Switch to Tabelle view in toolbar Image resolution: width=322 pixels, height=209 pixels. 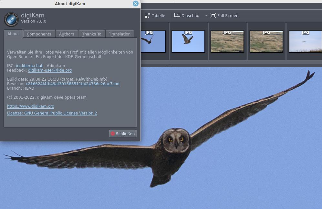pyautogui.click(x=155, y=15)
